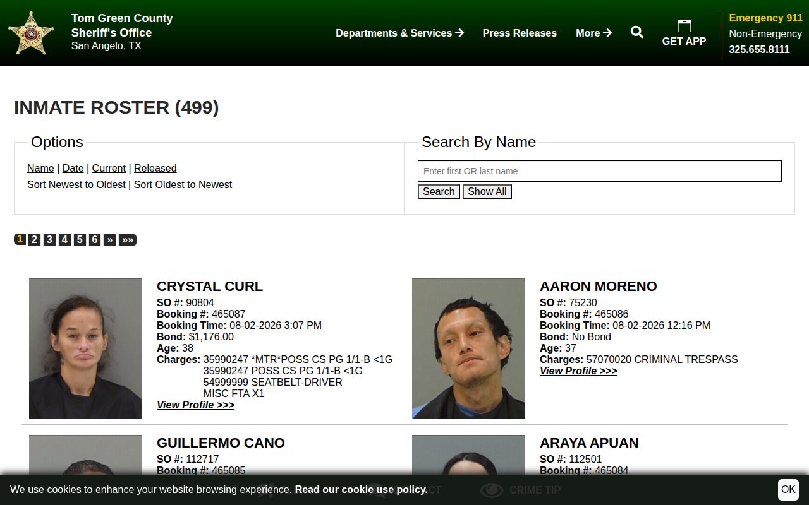Select charge 54999999 SEATBELT-DRIVER
Viewport: 809px width, 505px height.
coord(273,382)
